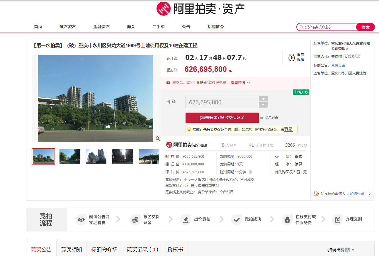Click the red 搜索 button
Image resolution: width=379 pixels, height=256 pixels.
(x=366, y=27)
